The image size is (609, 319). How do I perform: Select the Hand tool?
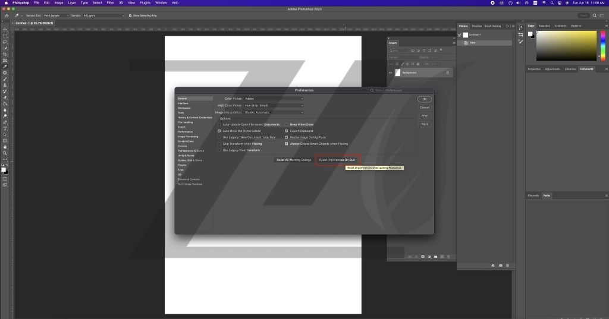click(5, 147)
